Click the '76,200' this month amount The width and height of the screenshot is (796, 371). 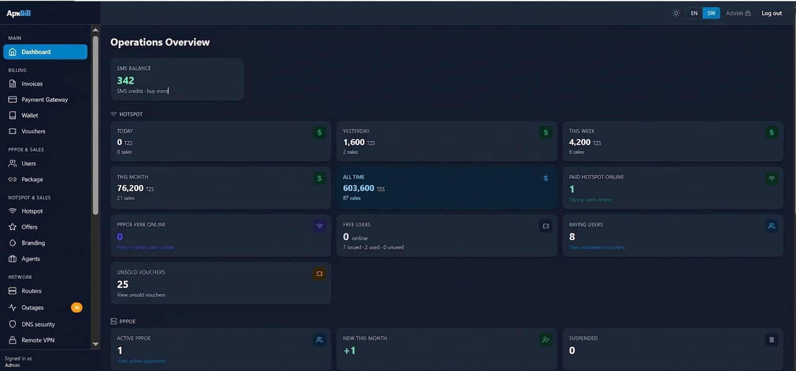[130, 188]
